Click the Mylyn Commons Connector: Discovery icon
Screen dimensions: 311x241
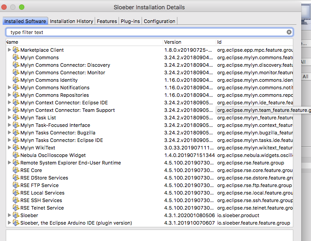pyautogui.click(x=16, y=65)
